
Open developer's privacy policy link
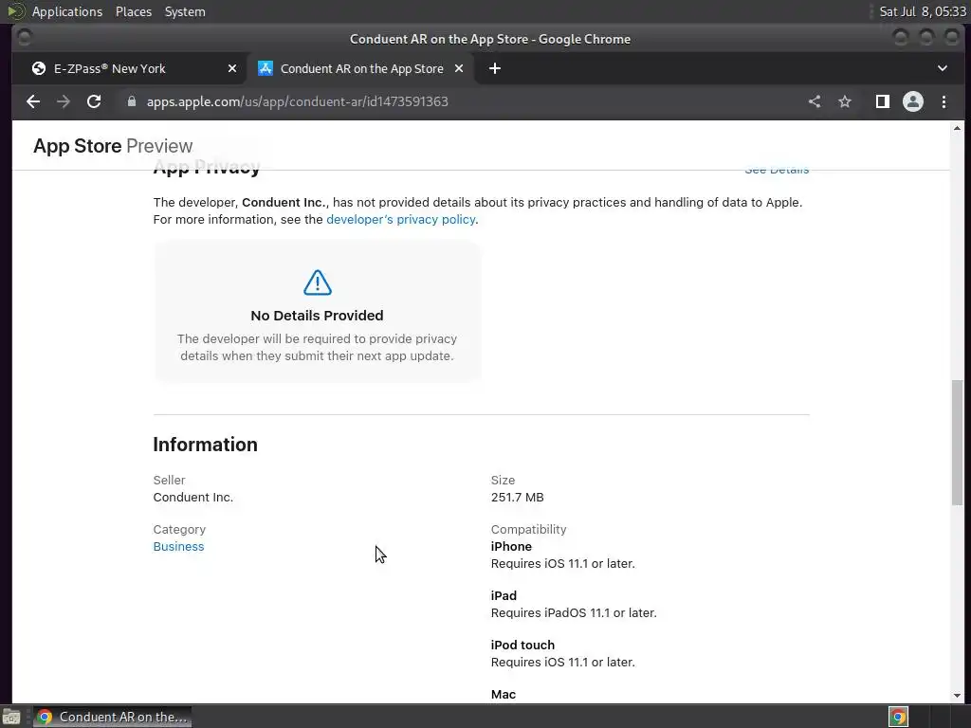click(401, 219)
